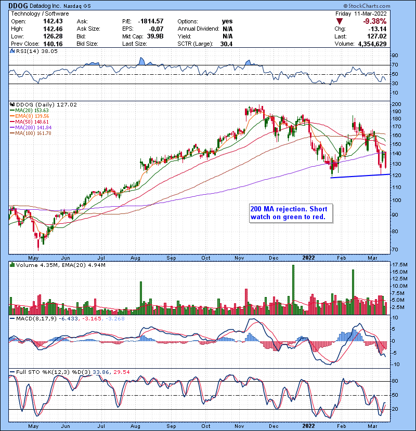The image size is (416, 431).
Task: Click the Yield label
Action: [x=184, y=36]
